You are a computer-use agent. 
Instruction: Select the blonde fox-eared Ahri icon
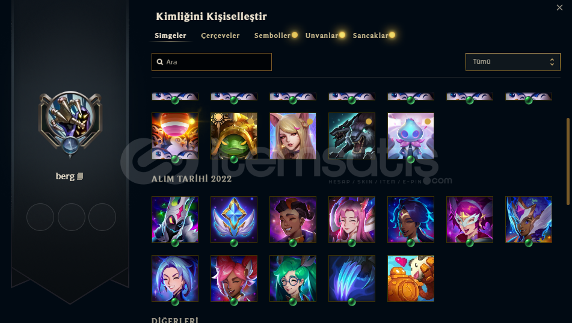pos(293,136)
